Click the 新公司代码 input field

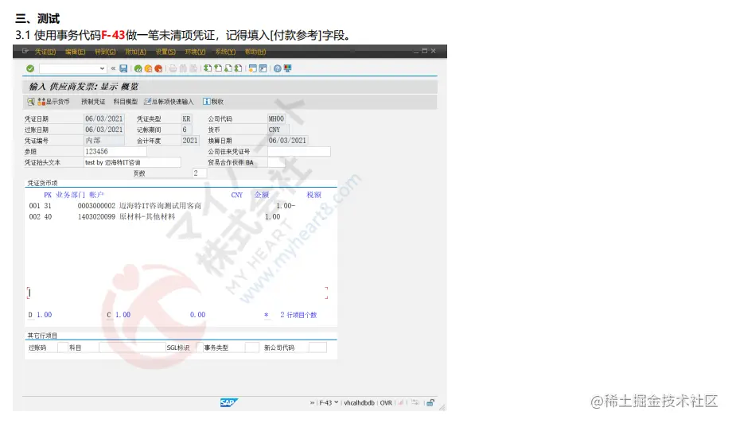tap(318, 347)
